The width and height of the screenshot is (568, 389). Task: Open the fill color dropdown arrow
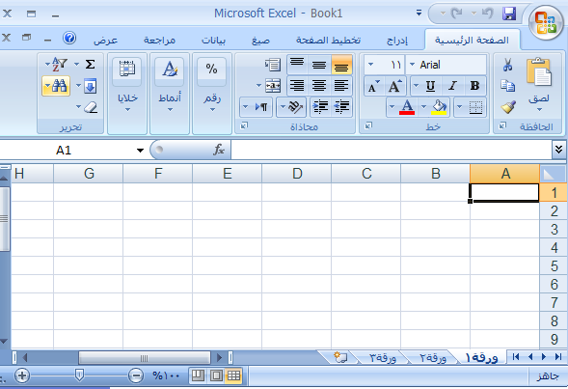pos(423,107)
